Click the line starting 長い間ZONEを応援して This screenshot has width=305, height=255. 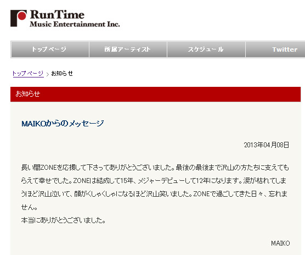pyautogui.click(x=155, y=168)
